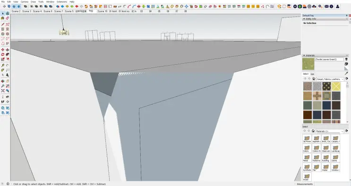
Task: Click the gears settings icon in toolbar
Action: pos(320,7)
